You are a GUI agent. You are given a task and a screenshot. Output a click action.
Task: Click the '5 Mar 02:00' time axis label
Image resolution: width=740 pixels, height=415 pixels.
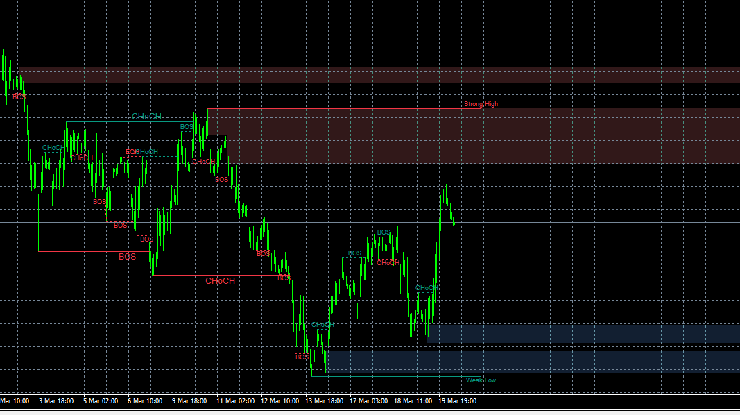[x=101, y=401]
